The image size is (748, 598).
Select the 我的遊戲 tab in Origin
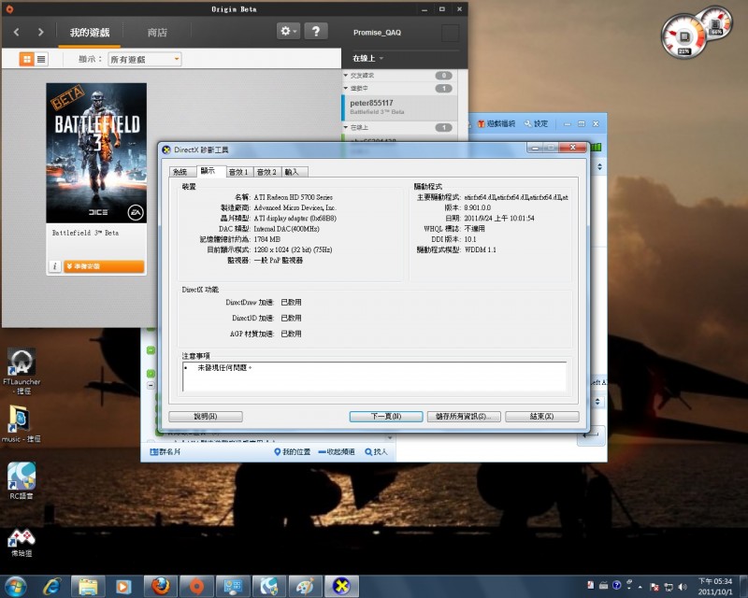90,33
